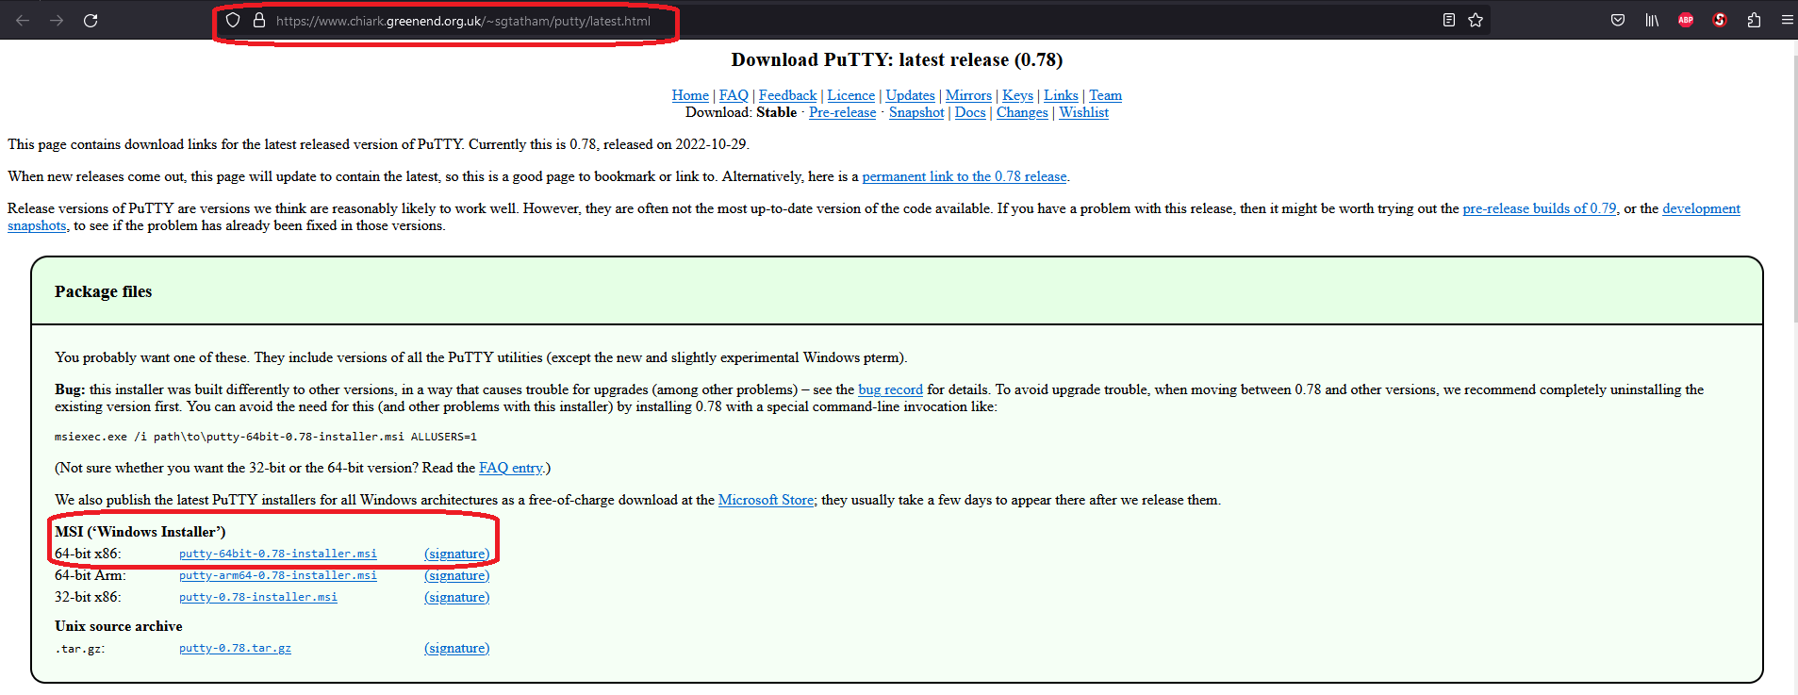
Task: Open the Library bookmarks icon
Action: click(x=1652, y=20)
